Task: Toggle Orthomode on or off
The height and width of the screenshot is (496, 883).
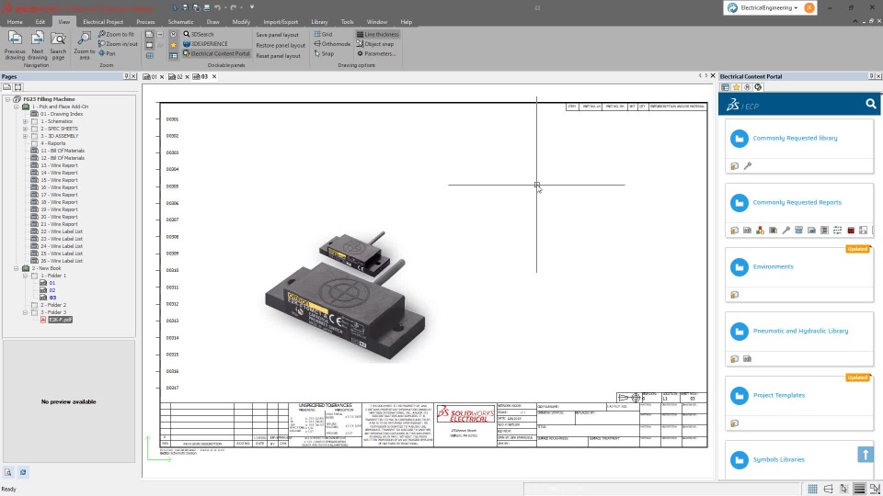Action: (332, 44)
